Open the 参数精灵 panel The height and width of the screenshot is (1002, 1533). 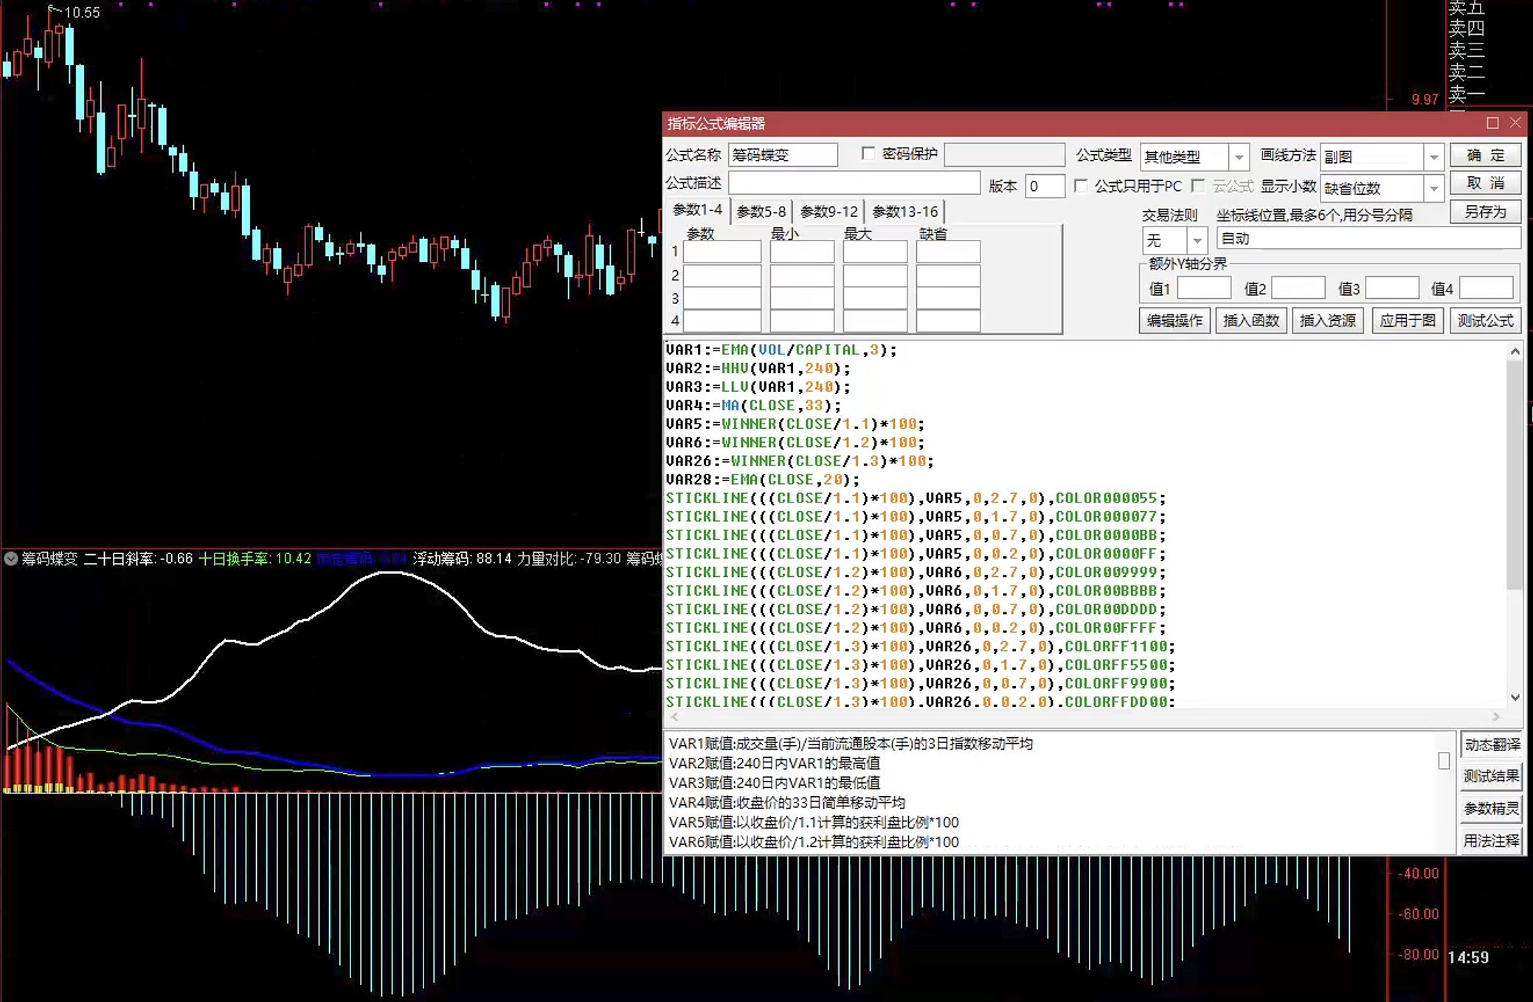tap(1492, 809)
